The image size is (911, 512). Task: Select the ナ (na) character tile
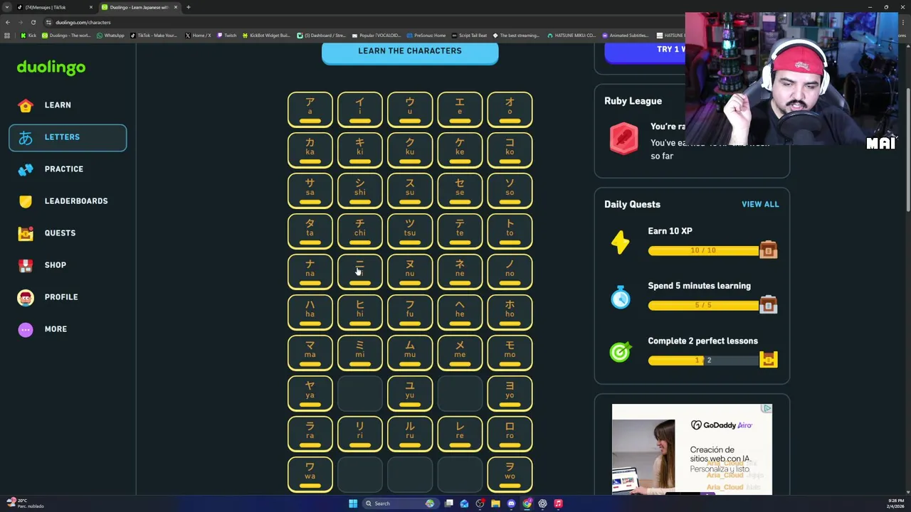[310, 272]
